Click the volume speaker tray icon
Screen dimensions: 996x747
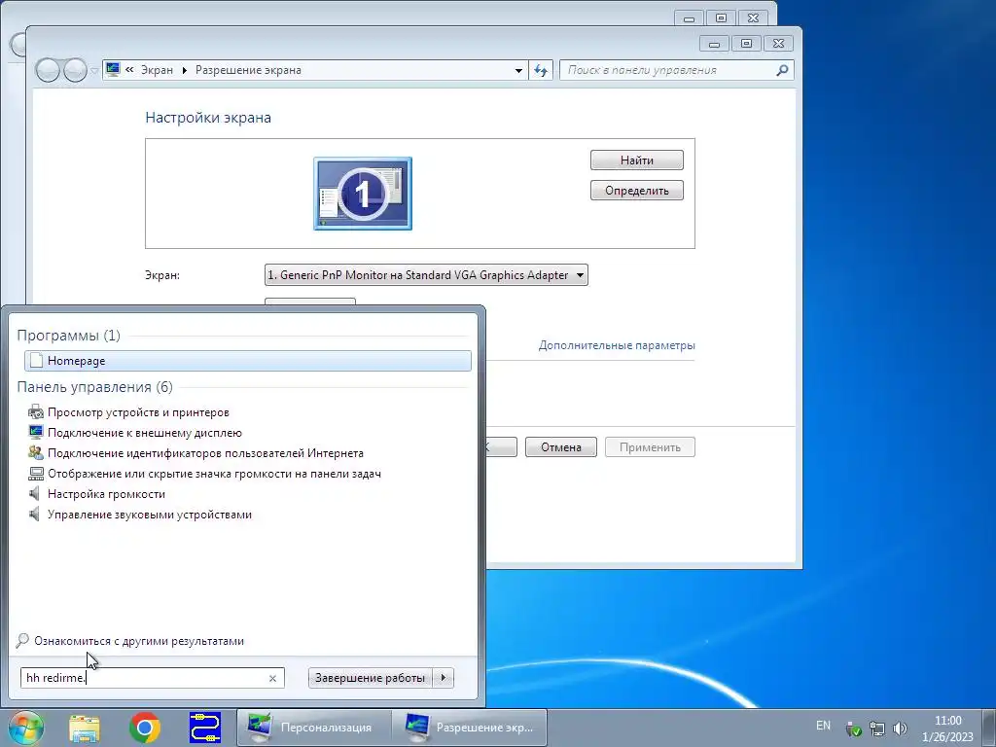(900, 729)
